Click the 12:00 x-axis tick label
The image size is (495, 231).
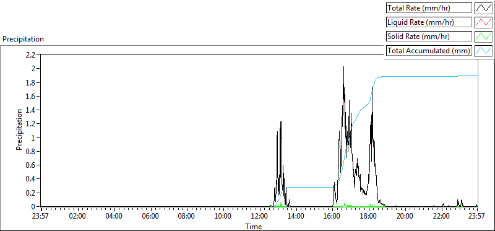(x=259, y=217)
